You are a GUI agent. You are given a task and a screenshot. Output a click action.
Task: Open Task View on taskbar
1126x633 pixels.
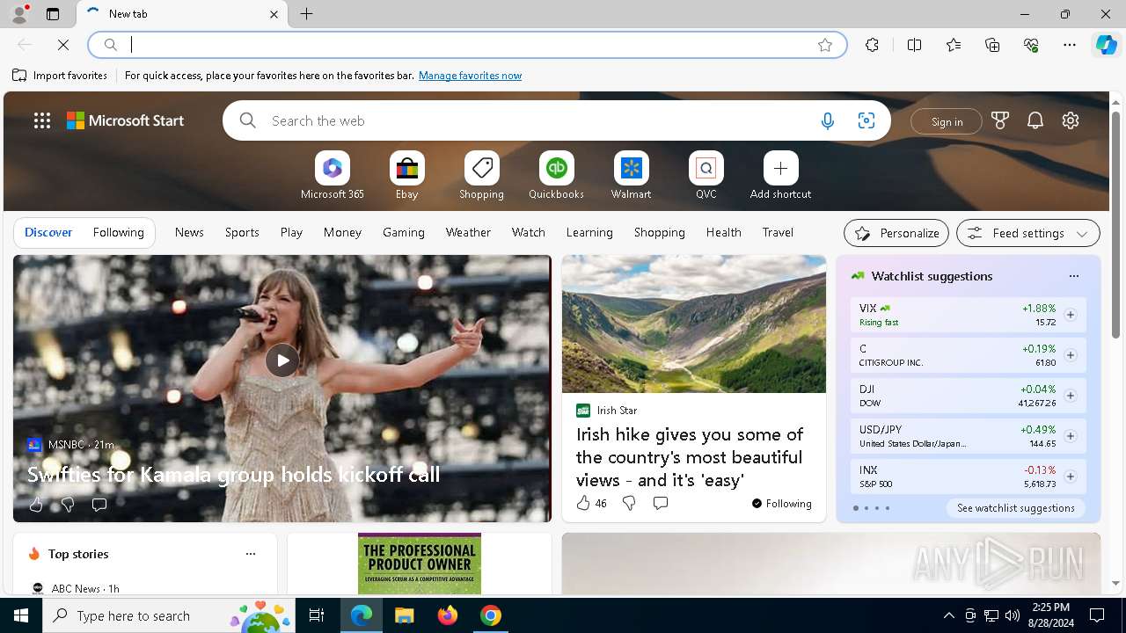click(317, 615)
